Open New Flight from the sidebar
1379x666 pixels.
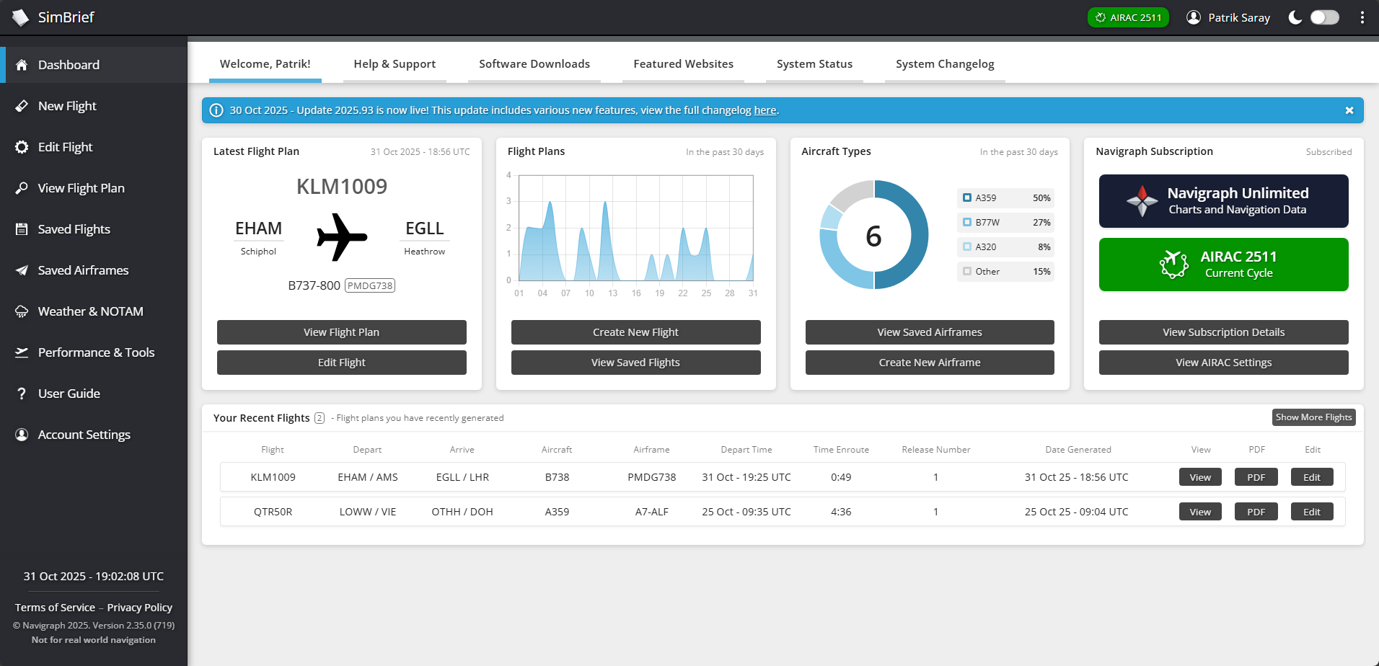(x=67, y=106)
